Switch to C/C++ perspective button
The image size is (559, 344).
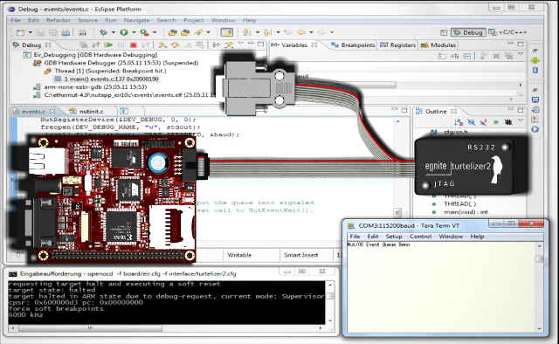(507, 32)
